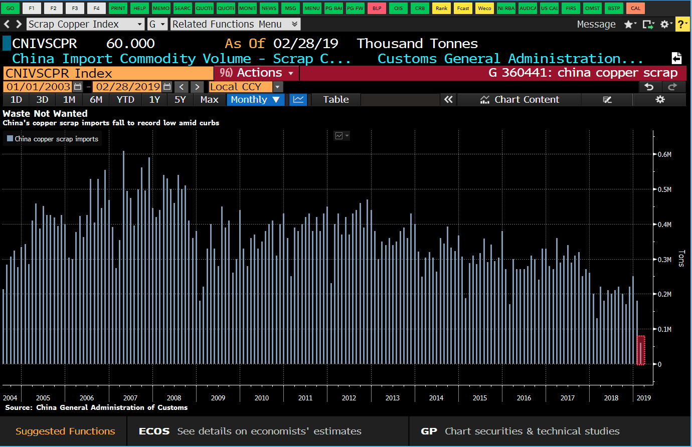
Task: Shift date range forward with right arrow
Action: coord(197,87)
